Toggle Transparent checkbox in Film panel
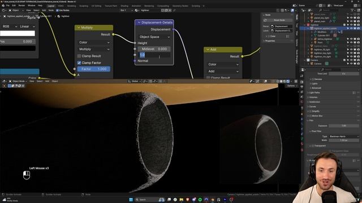362x203 pixels. pos(313,145)
